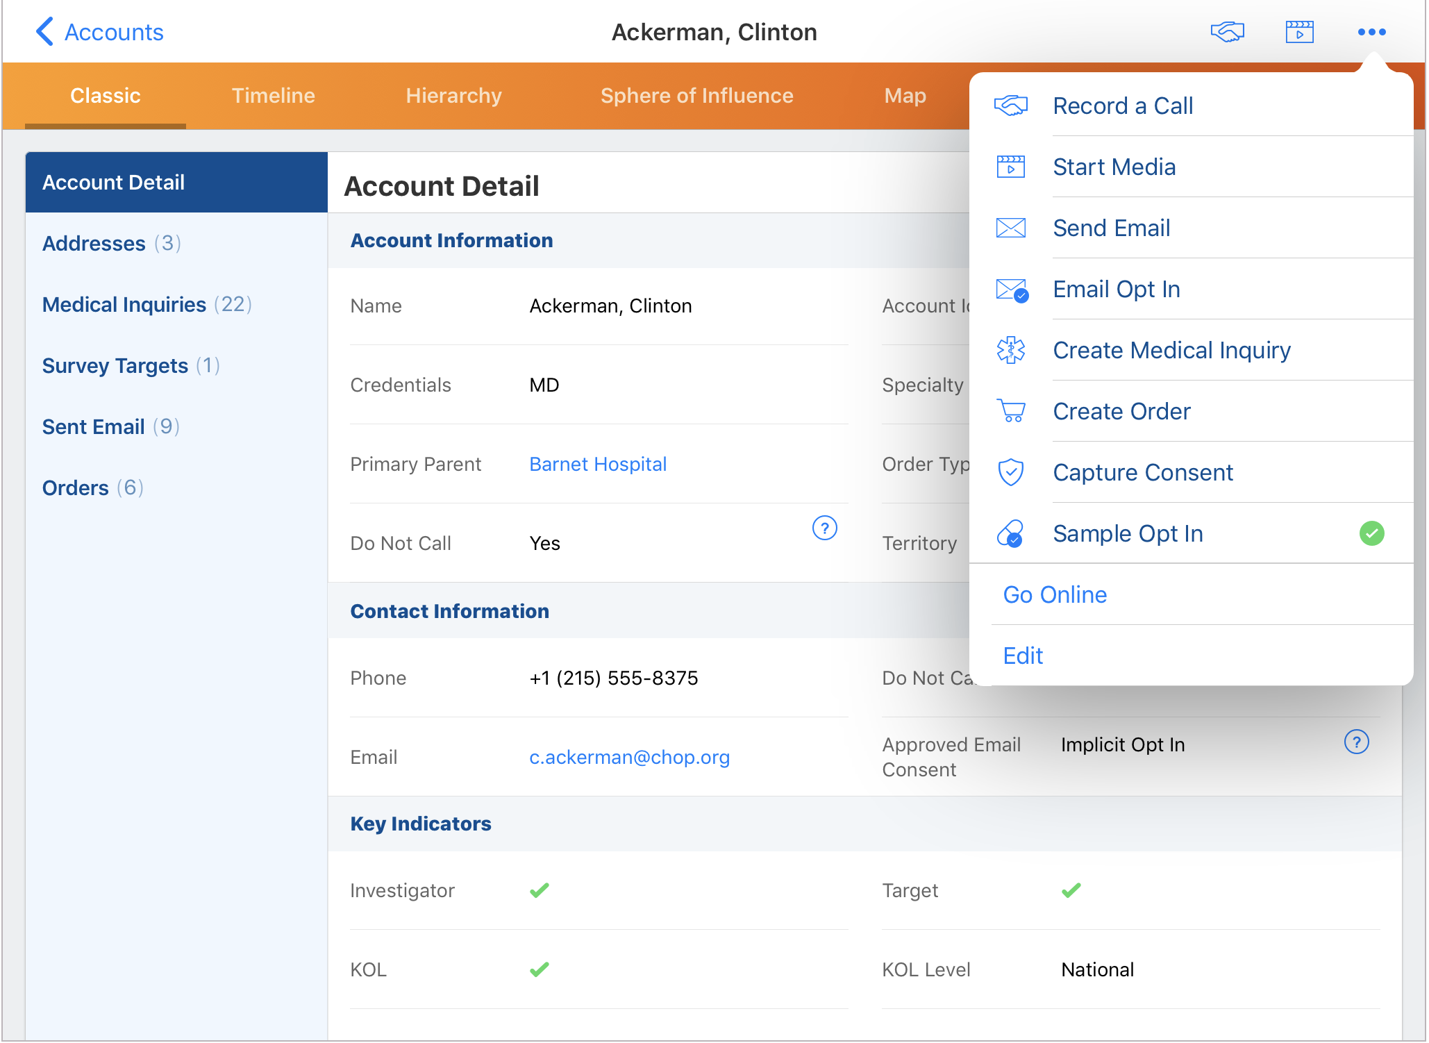Screen dimensions: 1429x1043
Task: Switch to the Timeline tab
Action: coord(273,96)
